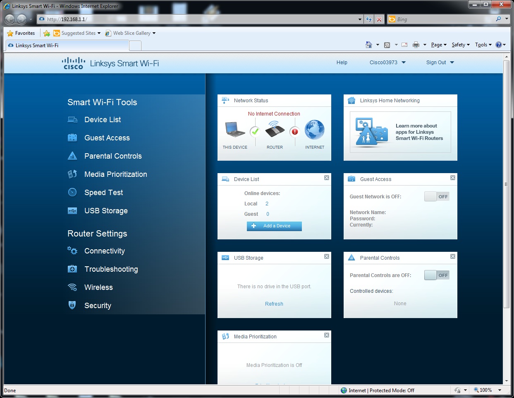The width and height of the screenshot is (514, 398).
Task: Click the Troubleshooting medkit icon
Action: pos(72,269)
